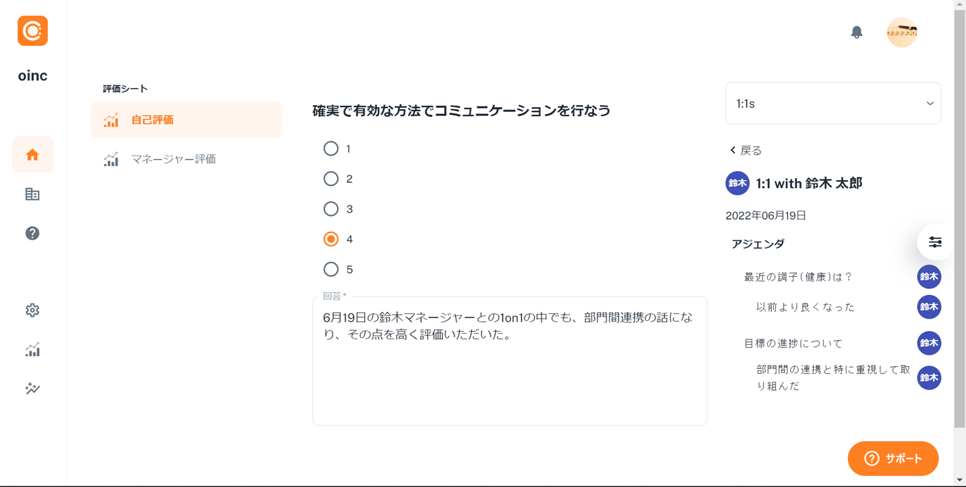The width and height of the screenshot is (966, 487).
Task: Click the profile avatar photo
Action: click(902, 32)
